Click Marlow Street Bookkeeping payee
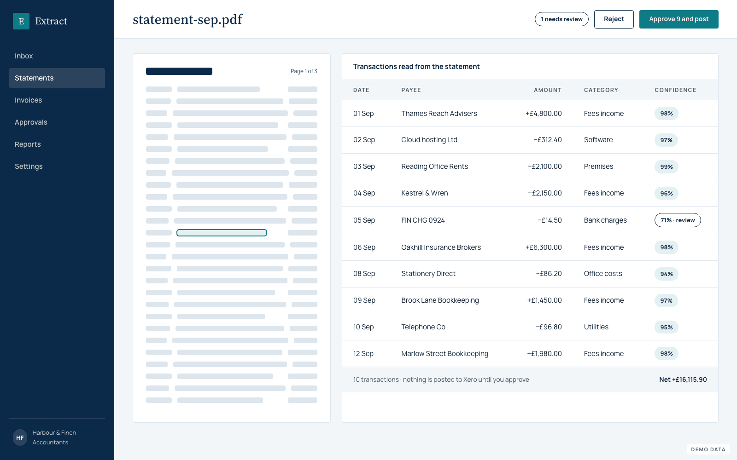The height and width of the screenshot is (460, 737). [445, 354]
